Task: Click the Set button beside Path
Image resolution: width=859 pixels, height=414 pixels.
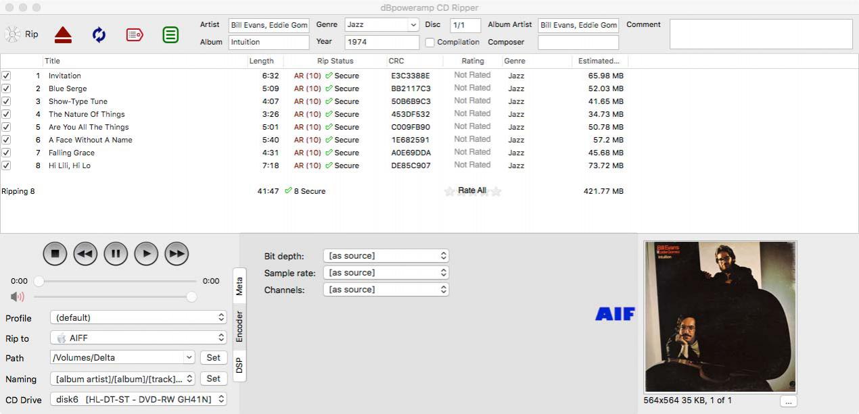Action: pos(213,358)
